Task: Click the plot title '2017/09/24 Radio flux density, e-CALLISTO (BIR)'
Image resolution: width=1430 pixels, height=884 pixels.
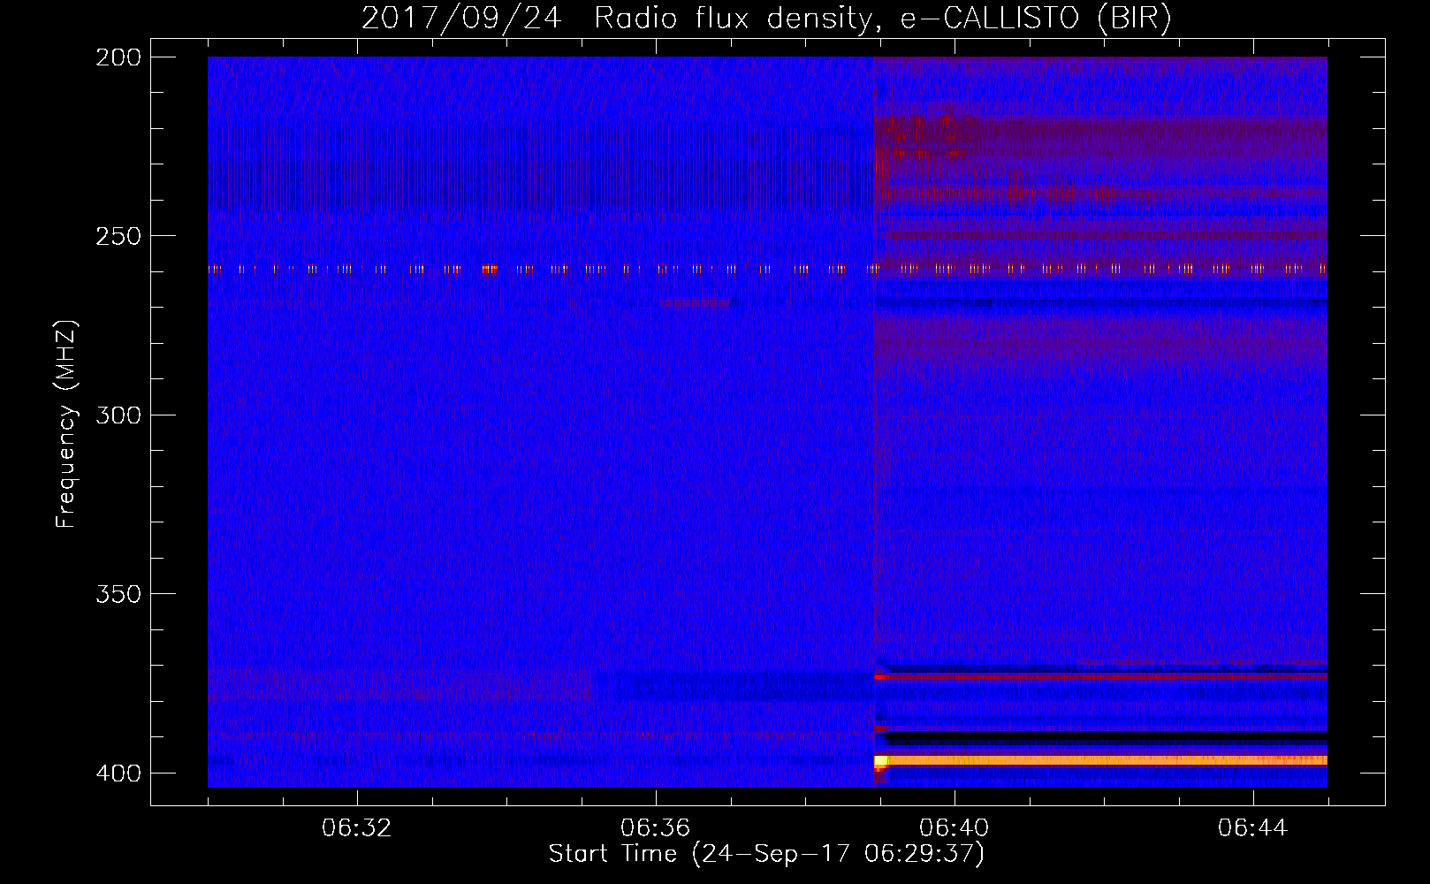Action: click(x=766, y=19)
